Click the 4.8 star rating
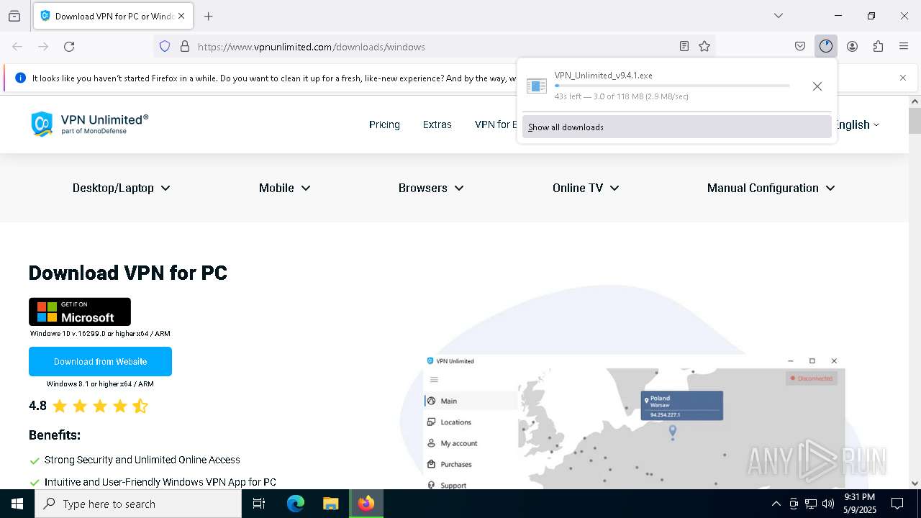921x518 pixels. [x=89, y=406]
